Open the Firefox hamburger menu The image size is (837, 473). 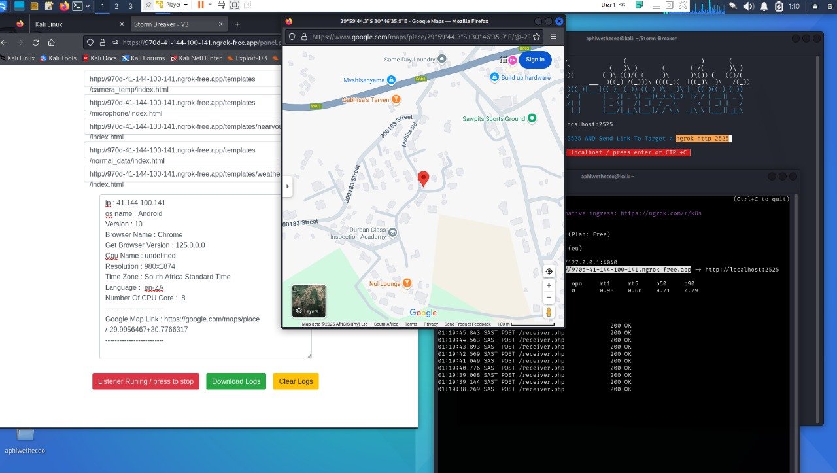(x=553, y=37)
